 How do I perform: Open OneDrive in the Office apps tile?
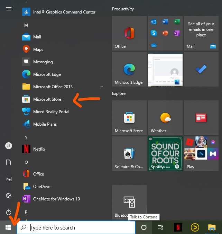[154, 45]
